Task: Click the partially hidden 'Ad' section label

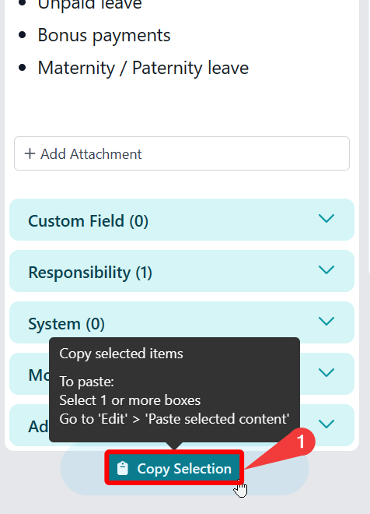Action: (38, 427)
